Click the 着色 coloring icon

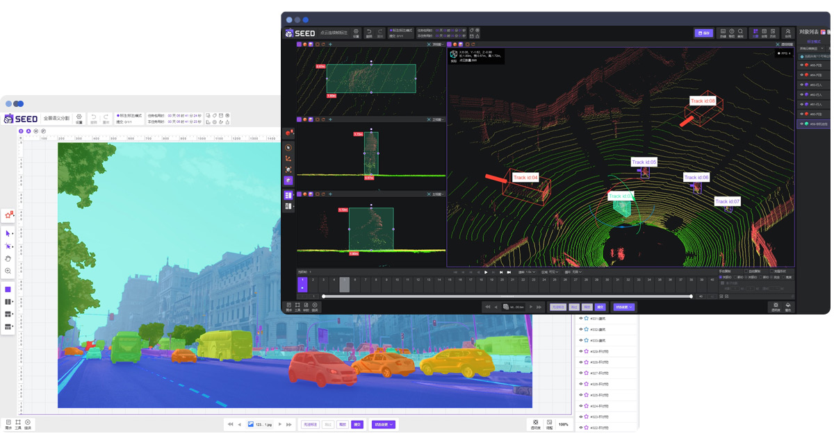[x=788, y=306]
